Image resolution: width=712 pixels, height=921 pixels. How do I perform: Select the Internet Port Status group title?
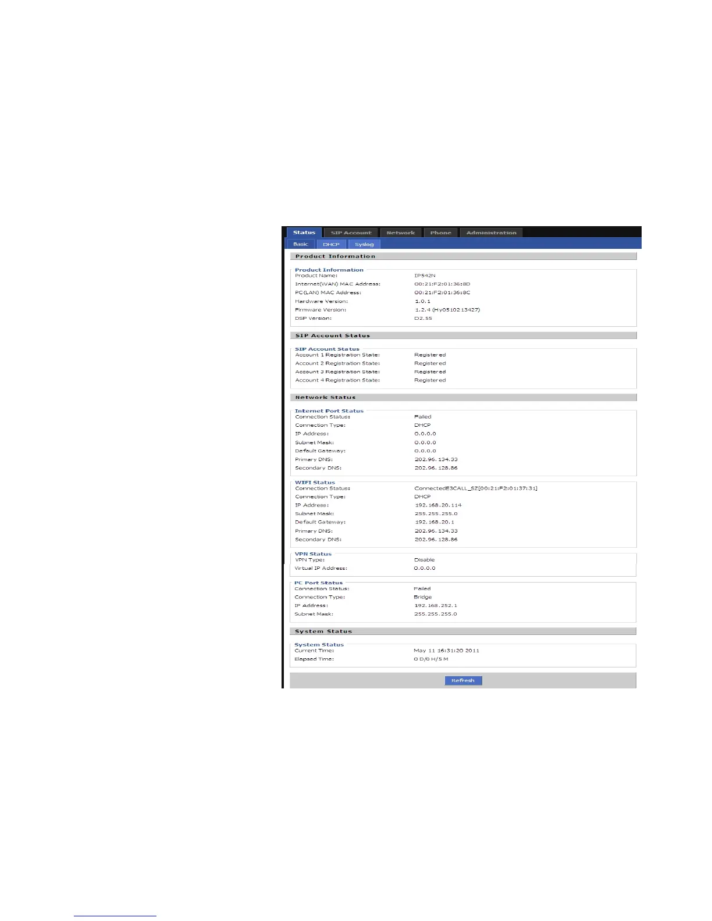tap(329, 410)
